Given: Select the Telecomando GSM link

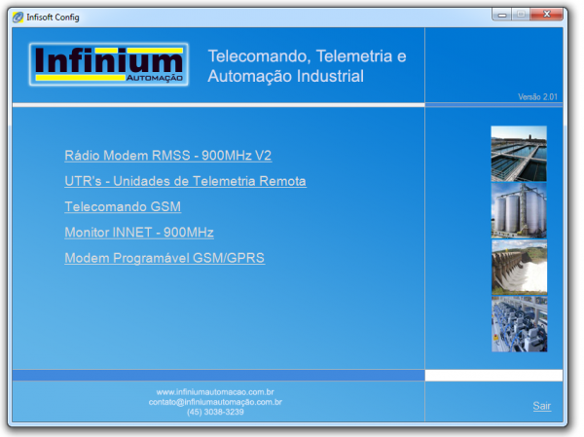Looking at the screenshot, I should click(x=123, y=207).
